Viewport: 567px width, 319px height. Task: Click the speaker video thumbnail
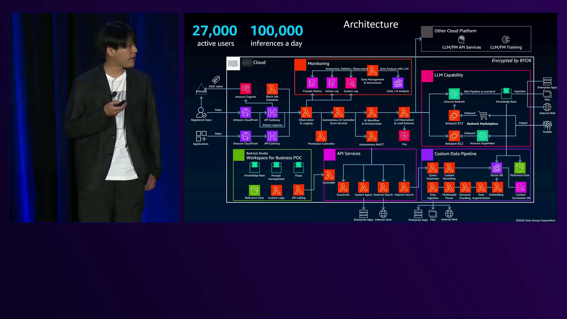(x=94, y=117)
